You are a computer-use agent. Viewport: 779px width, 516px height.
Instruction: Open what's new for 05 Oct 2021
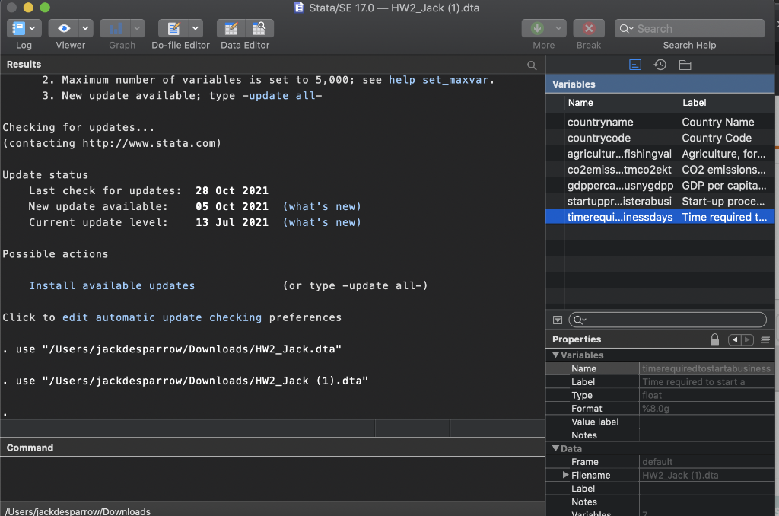click(322, 206)
